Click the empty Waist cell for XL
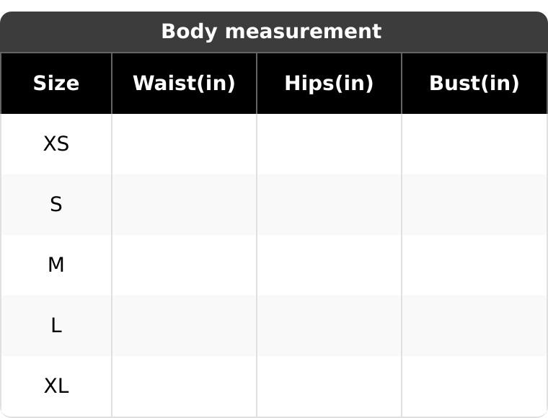This screenshot has height=418, width=548. point(184,386)
